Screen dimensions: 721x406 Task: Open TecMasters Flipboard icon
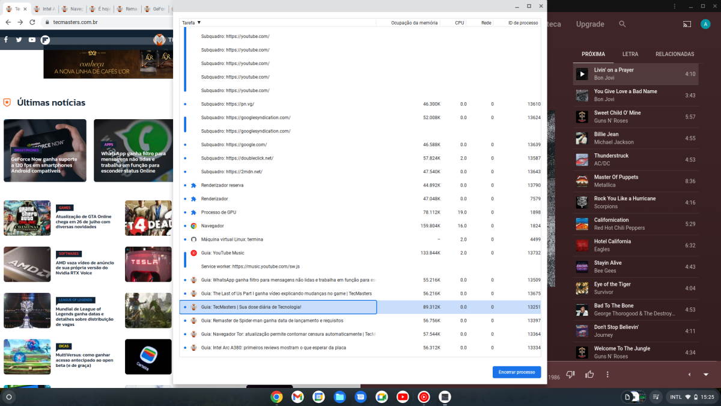tap(45, 40)
